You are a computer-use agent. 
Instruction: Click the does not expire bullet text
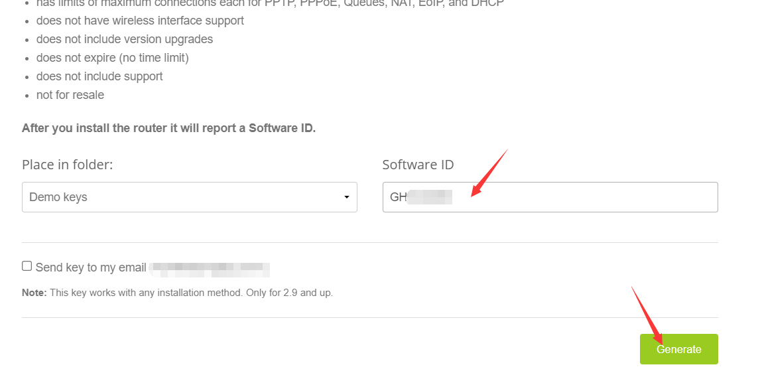[112, 58]
